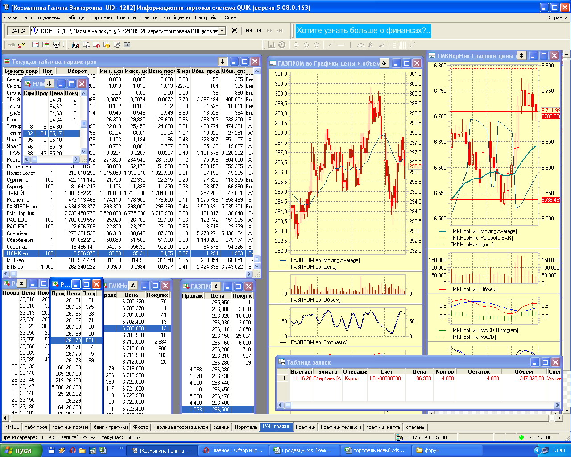Click the Оборот column header in parameters table
571x457 pixels.
[x=77, y=71]
